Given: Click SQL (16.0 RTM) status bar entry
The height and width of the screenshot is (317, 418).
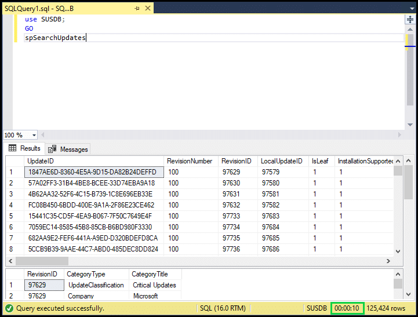Looking at the screenshot, I should [223, 308].
